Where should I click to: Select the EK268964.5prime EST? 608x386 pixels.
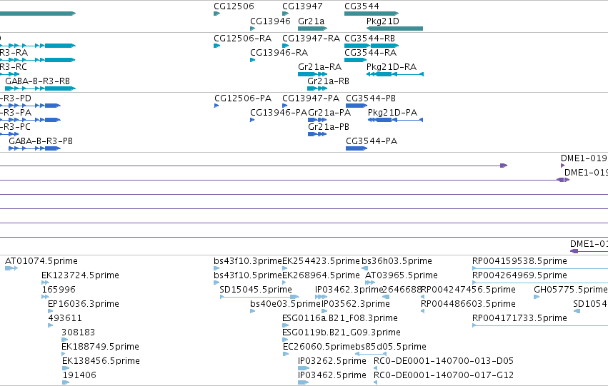[x=321, y=275]
